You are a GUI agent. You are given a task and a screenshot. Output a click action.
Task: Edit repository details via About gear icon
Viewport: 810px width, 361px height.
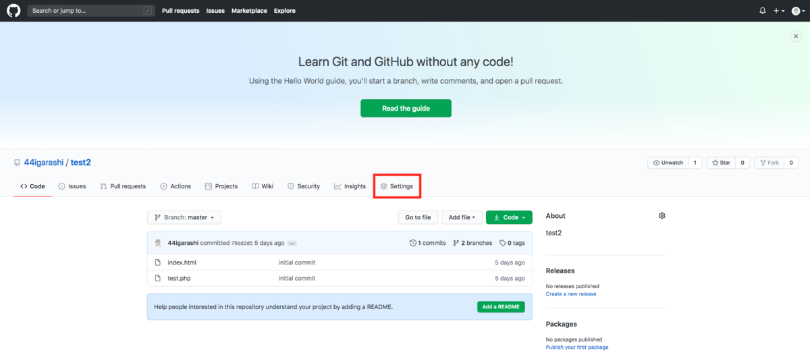pos(662,216)
